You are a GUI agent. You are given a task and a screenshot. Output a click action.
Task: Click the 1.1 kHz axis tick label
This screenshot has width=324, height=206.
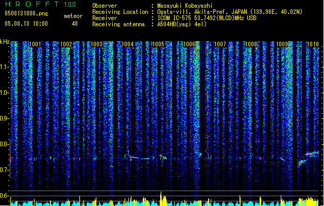click(5, 67)
